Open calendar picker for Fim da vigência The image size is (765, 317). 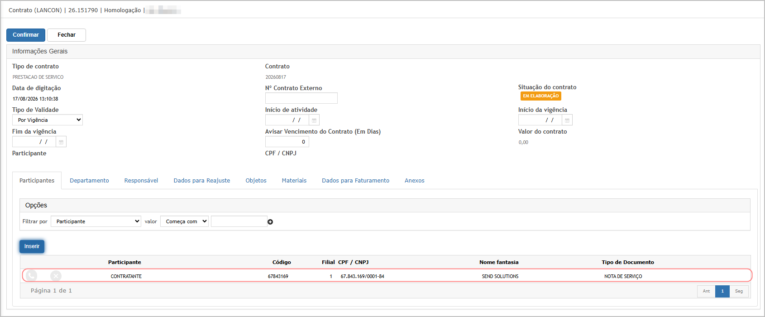point(61,142)
